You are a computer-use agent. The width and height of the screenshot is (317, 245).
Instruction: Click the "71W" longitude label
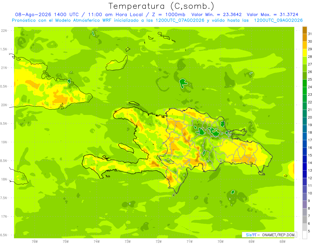189,242
